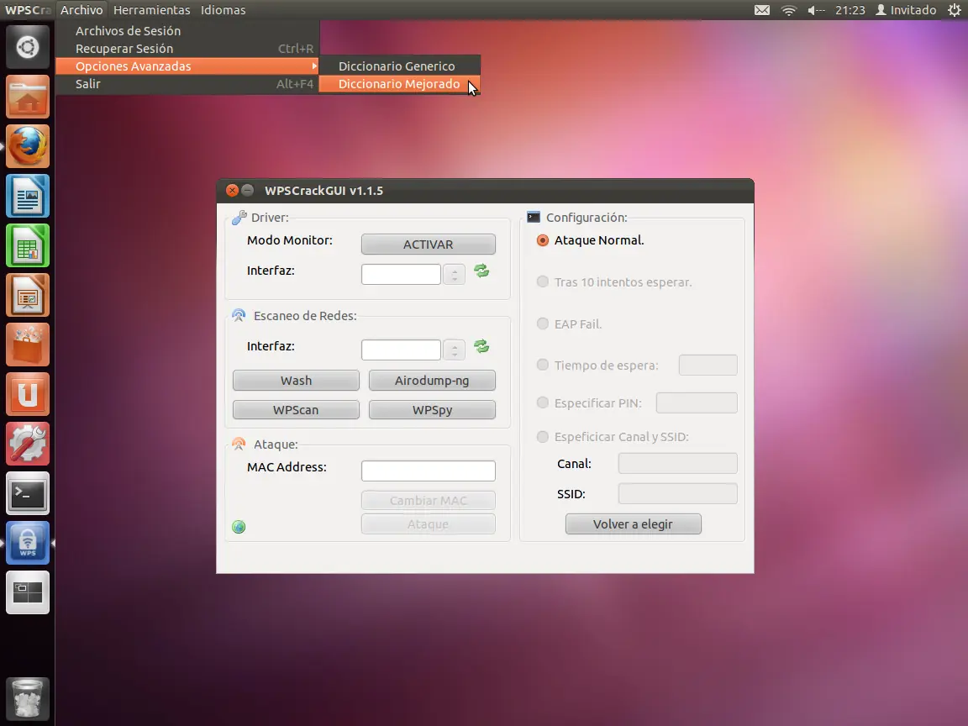Open Workspace Switcher launcher icon
This screenshot has height=726, width=968.
(28, 592)
